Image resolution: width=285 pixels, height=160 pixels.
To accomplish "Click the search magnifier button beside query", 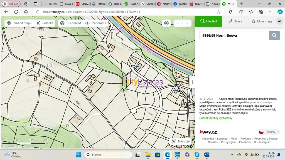I will pyautogui.click(x=274, y=36).
